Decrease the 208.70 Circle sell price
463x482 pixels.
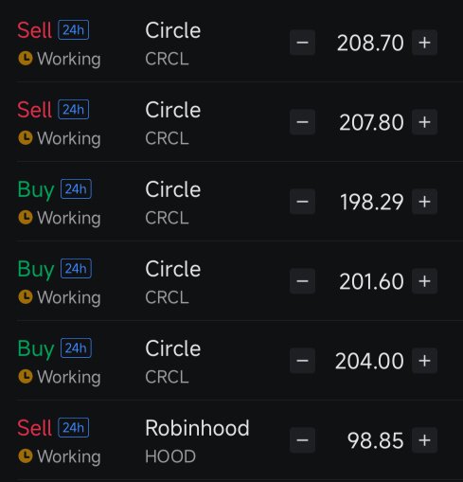tap(302, 43)
